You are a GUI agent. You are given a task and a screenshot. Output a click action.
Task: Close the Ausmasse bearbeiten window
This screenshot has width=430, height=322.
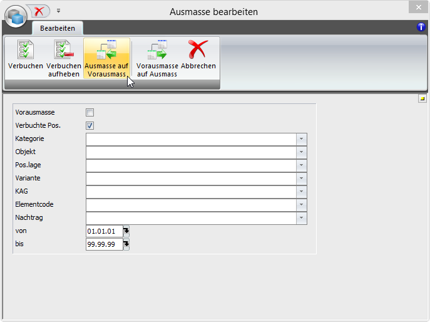(x=418, y=7)
